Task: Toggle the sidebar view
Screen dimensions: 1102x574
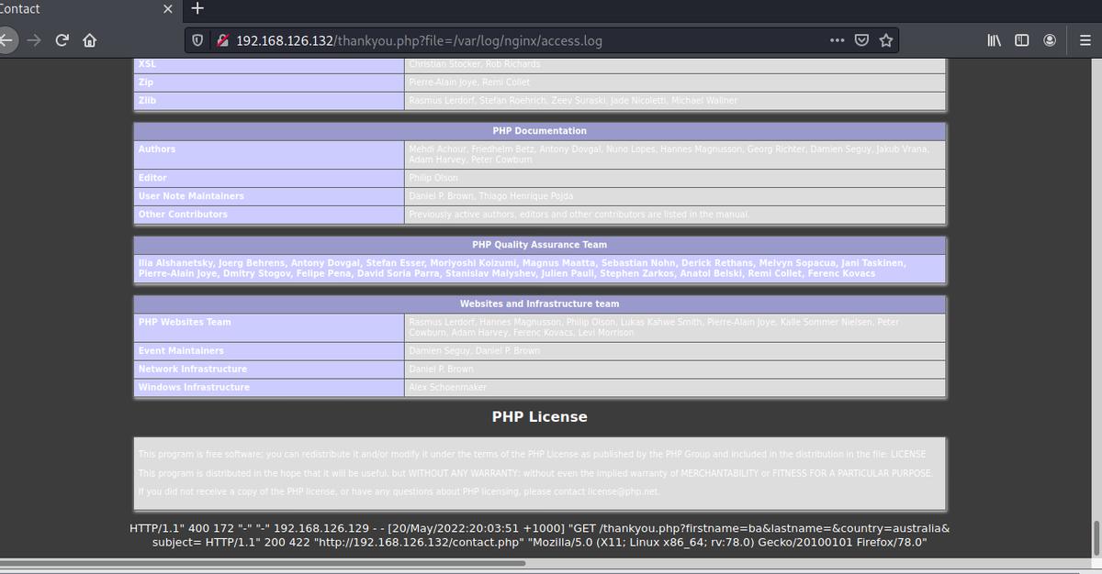Action: click(1021, 40)
